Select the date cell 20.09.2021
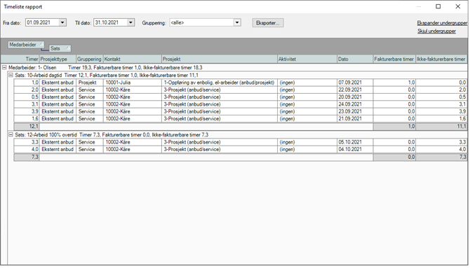 click(x=355, y=97)
